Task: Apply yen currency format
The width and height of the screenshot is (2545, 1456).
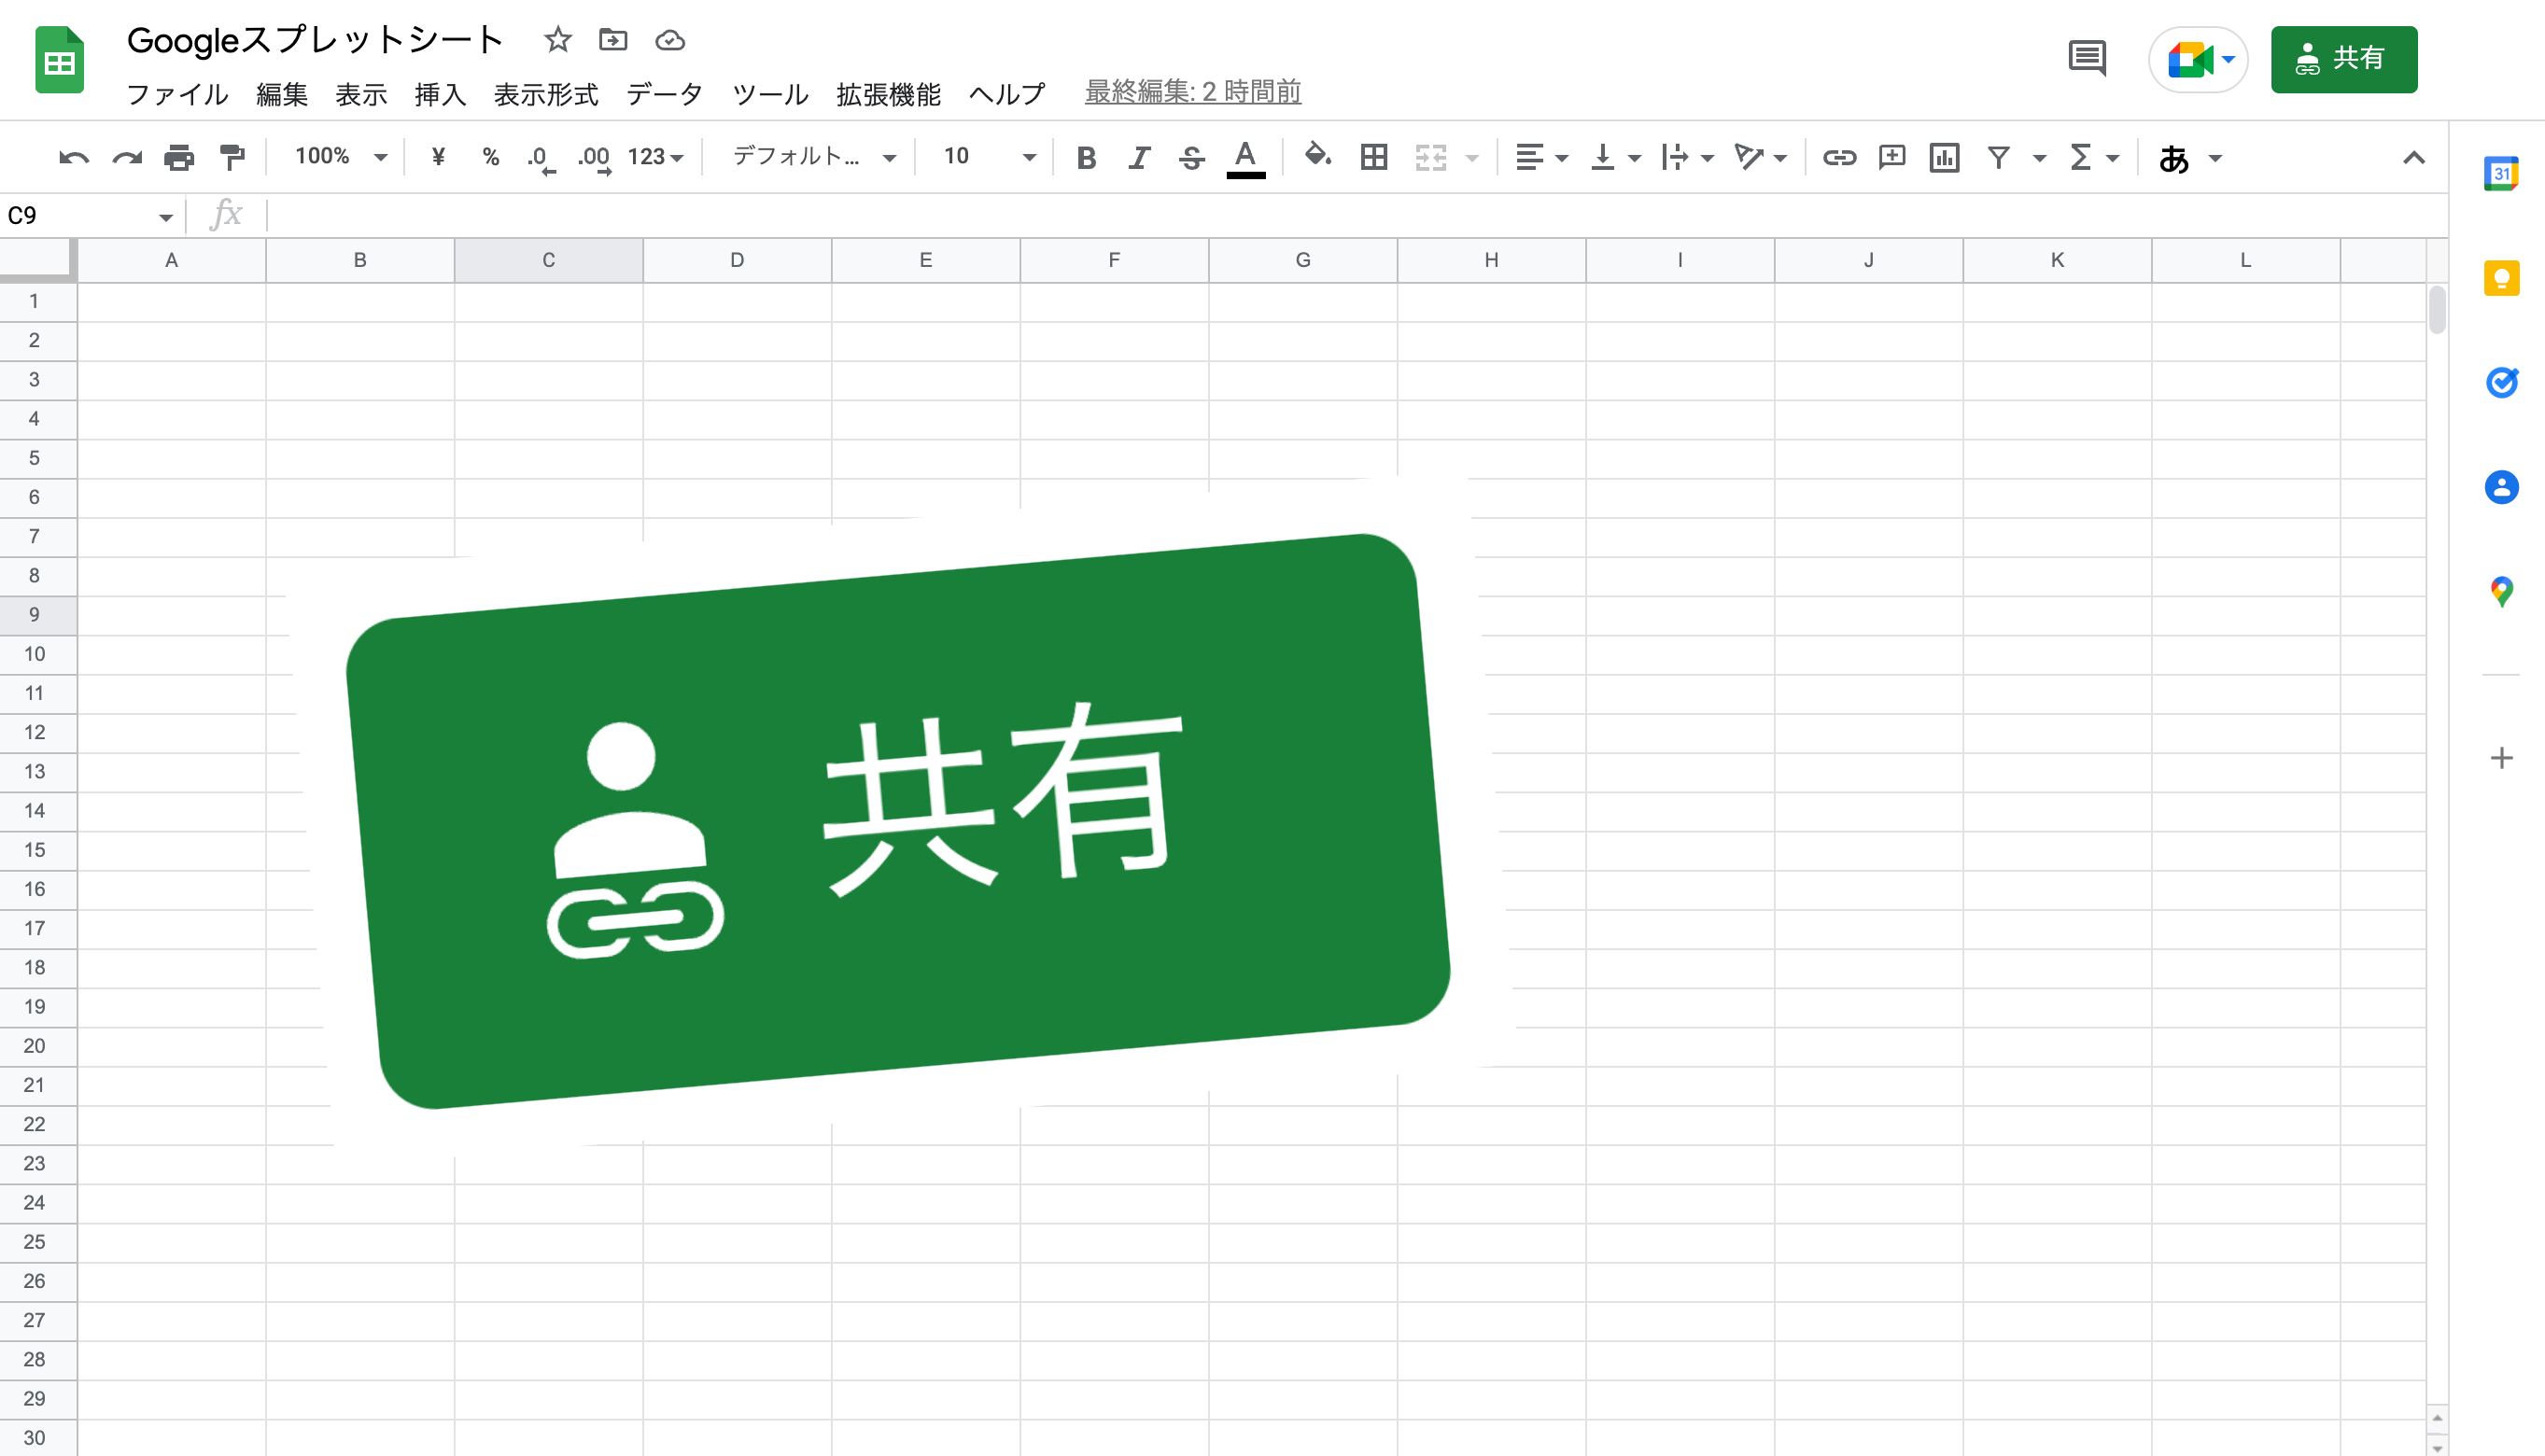Action: [438, 156]
